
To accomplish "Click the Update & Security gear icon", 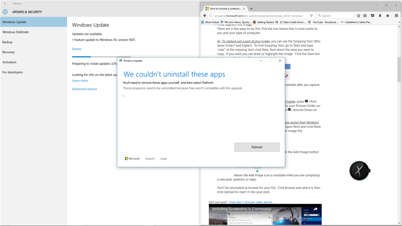I will point(5,12).
